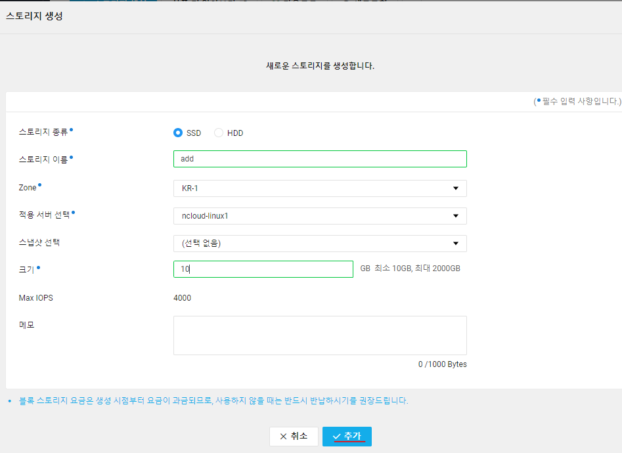
Task: Click the '0 /1000 Bytes' counter text
Action: (442, 364)
